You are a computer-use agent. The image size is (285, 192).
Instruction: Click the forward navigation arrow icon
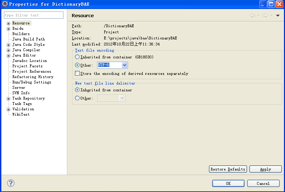tap(265, 15)
